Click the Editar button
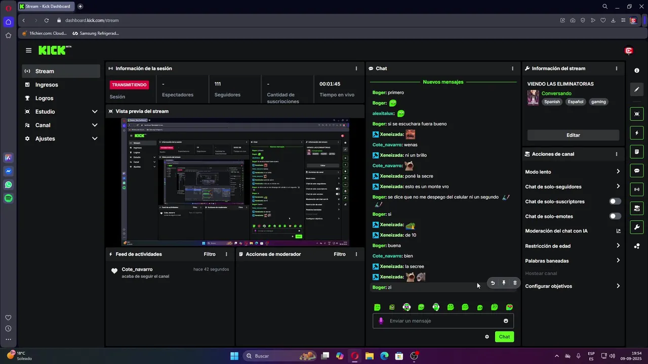Image resolution: width=648 pixels, height=364 pixels. (573, 135)
